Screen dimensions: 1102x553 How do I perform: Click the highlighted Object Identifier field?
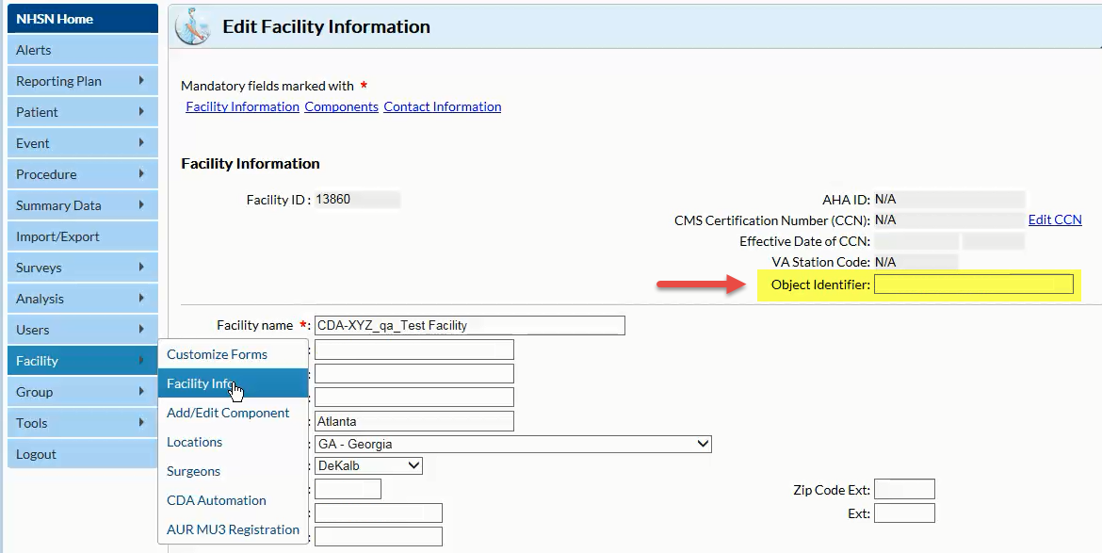(x=973, y=285)
